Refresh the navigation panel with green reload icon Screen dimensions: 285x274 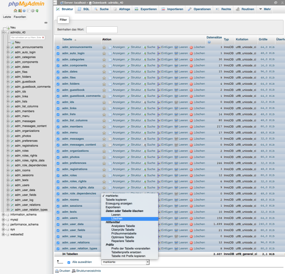tap(37, 10)
